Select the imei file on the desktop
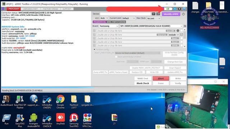This screenshot has height=129, width=230. 222,63
